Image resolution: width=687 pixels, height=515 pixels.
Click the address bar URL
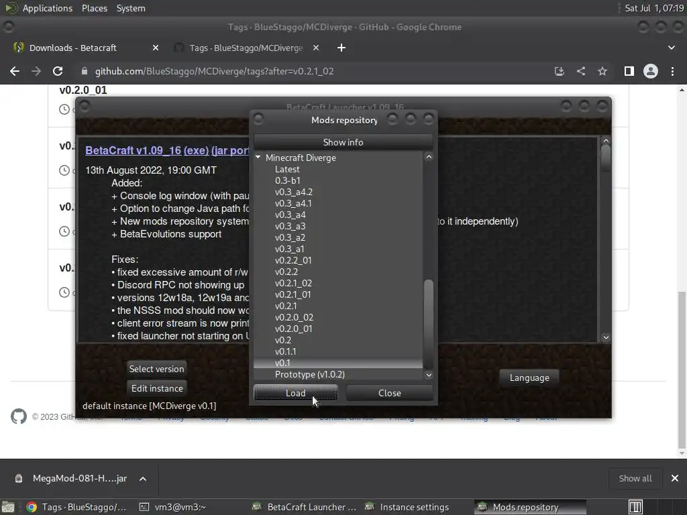[x=214, y=71]
